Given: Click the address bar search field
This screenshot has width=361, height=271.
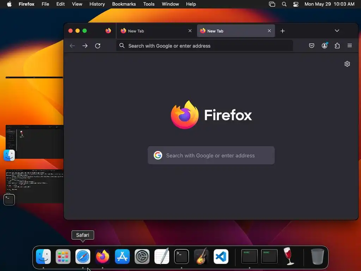Looking at the screenshot, I should click(205, 46).
